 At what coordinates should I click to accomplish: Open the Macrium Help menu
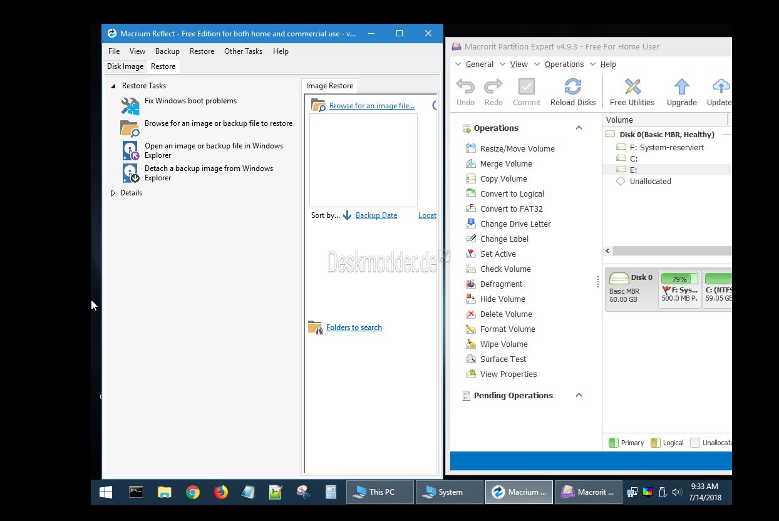click(x=281, y=51)
